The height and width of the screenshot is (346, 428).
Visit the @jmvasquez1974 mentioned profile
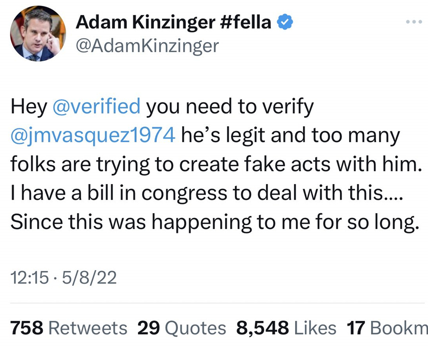point(93,136)
